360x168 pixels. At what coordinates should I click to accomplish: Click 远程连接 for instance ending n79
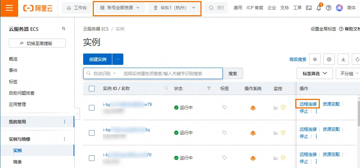308,104
